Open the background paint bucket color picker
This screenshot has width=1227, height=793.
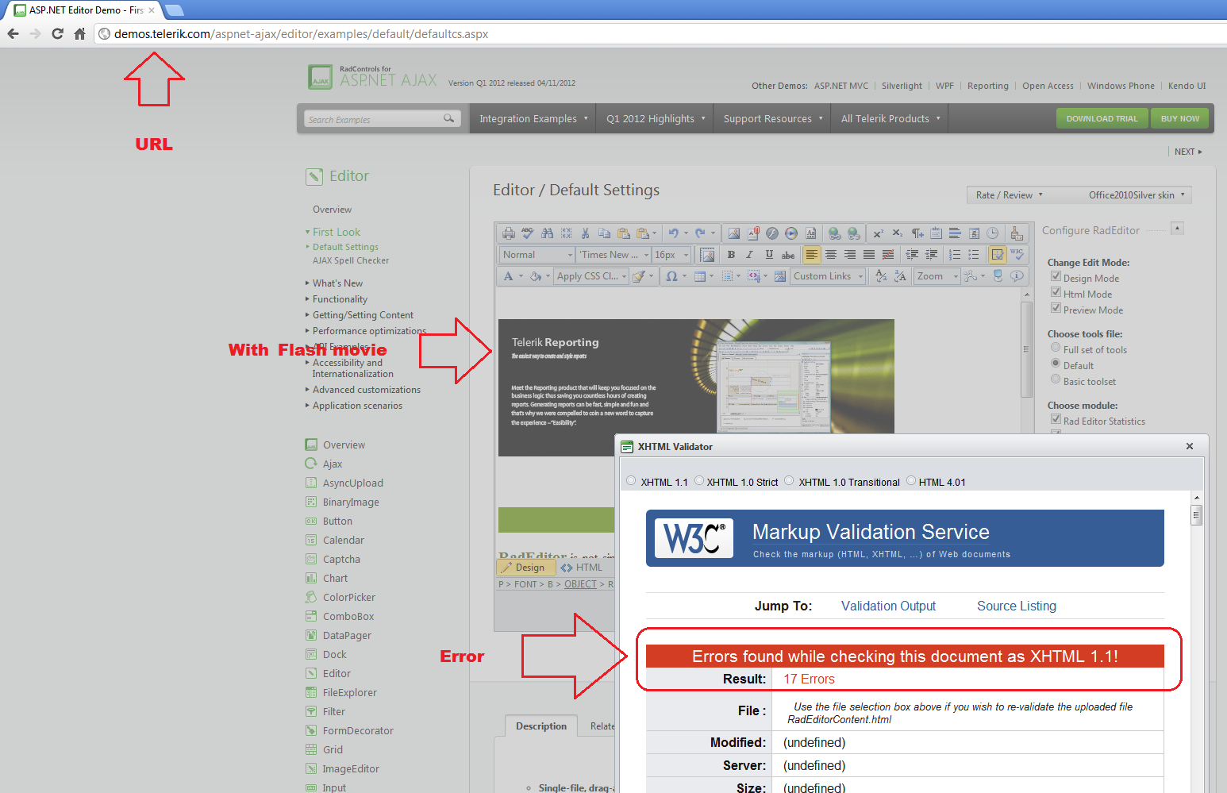536,276
